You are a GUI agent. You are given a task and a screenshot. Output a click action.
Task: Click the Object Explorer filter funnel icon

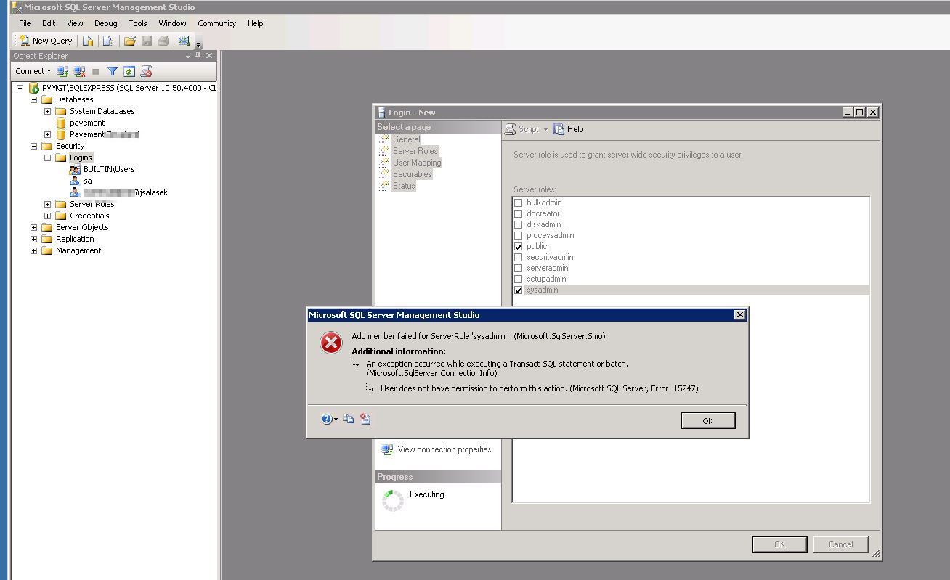pos(113,71)
